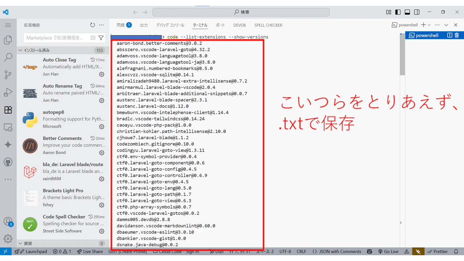Open the Accounts menu icon
Image resolution: width=464 pixels, height=261 pixels.
click(x=8, y=221)
